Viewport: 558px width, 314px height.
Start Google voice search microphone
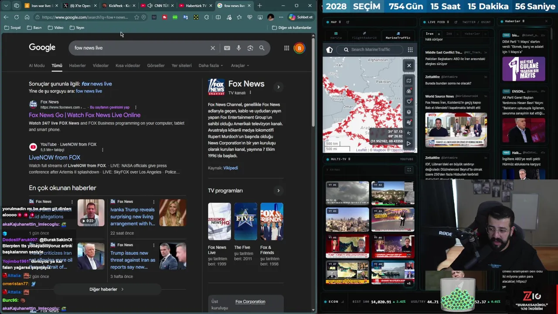[238, 48]
